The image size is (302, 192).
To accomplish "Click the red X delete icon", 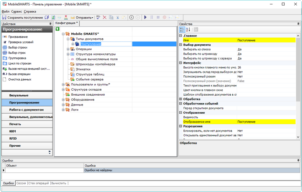I will [x=104, y=17].
